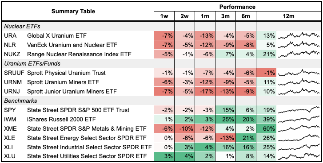Viewport: 323px width, 163px height.
Task: Click the Nuclear ETFs section row
Action: [161, 26]
